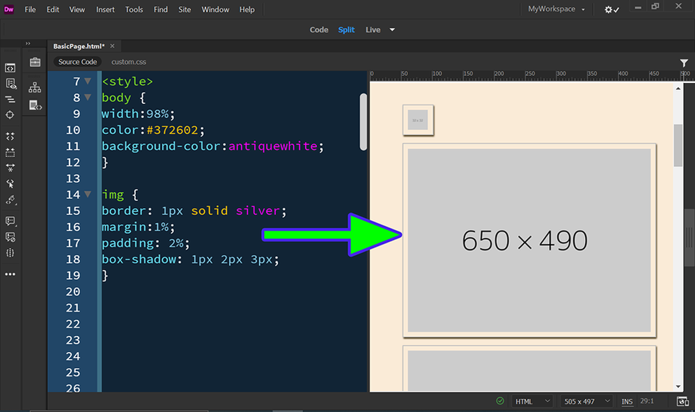Open the Site menu

[x=185, y=9]
